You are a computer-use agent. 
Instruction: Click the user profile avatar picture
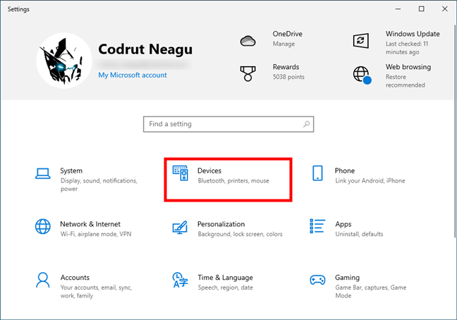(x=64, y=61)
